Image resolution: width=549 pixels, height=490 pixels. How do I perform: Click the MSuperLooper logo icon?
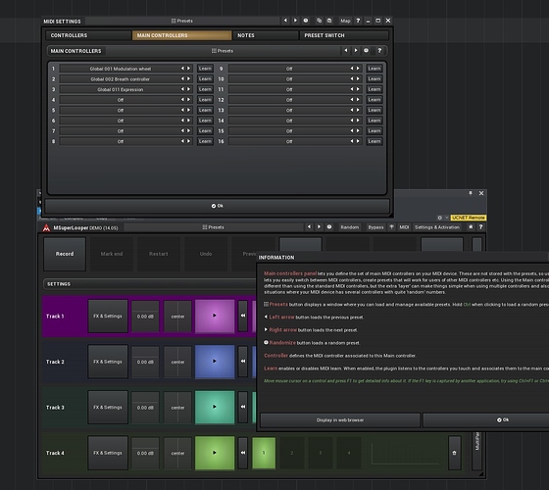46,228
